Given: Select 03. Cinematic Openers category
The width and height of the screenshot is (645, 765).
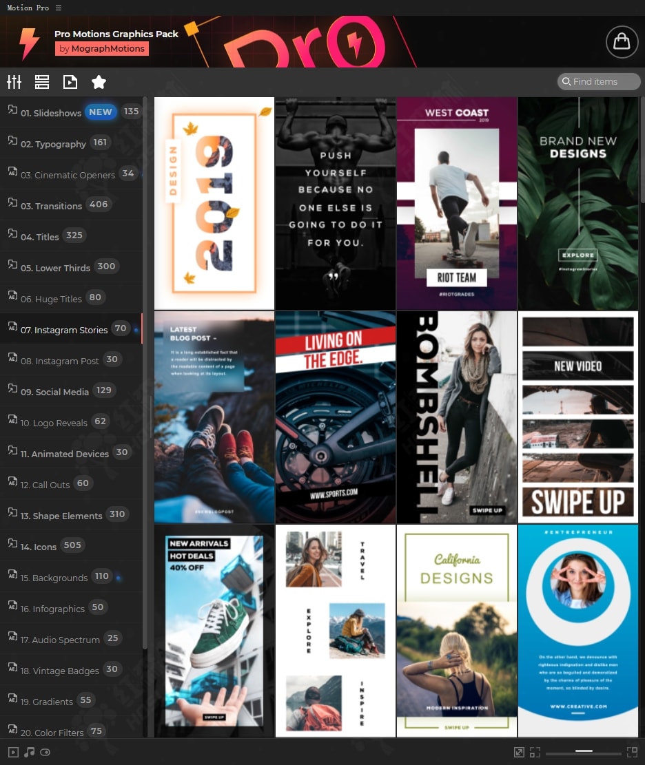Looking at the screenshot, I should point(71,174).
